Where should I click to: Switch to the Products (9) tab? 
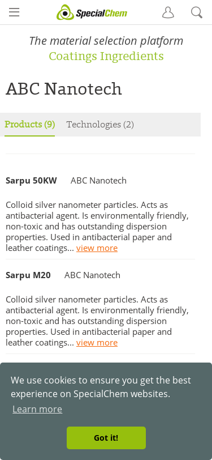pyautogui.click(x=30, y=125)
